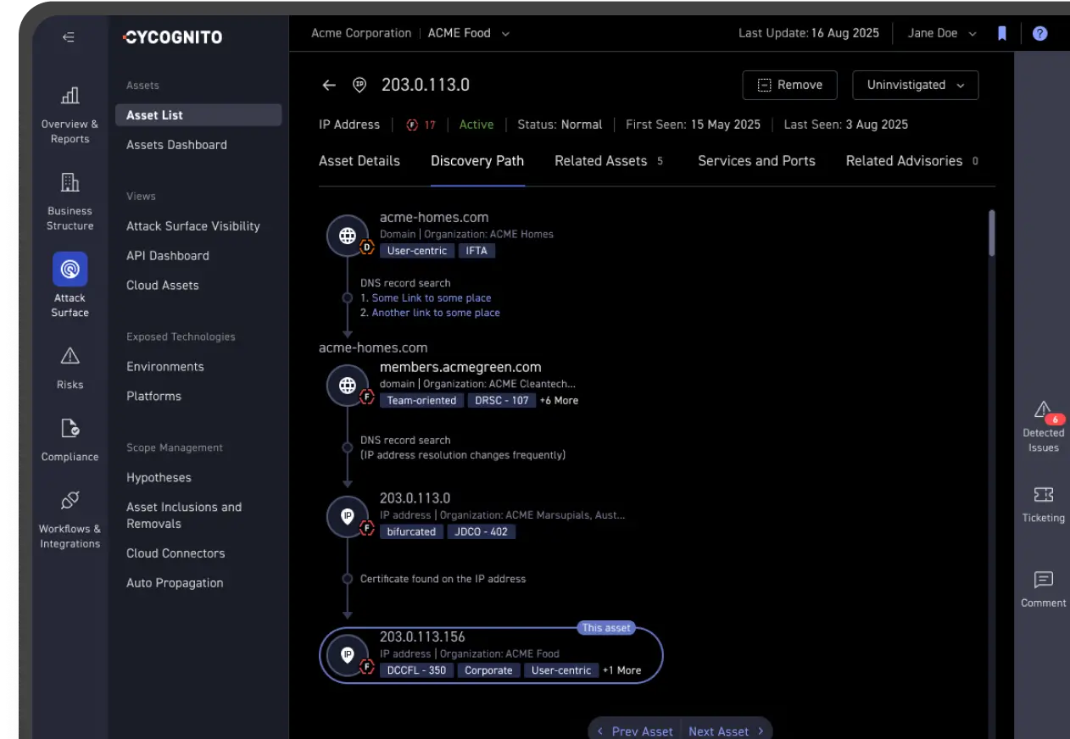Click the CyCognito logo

click(x=172, y=37)
